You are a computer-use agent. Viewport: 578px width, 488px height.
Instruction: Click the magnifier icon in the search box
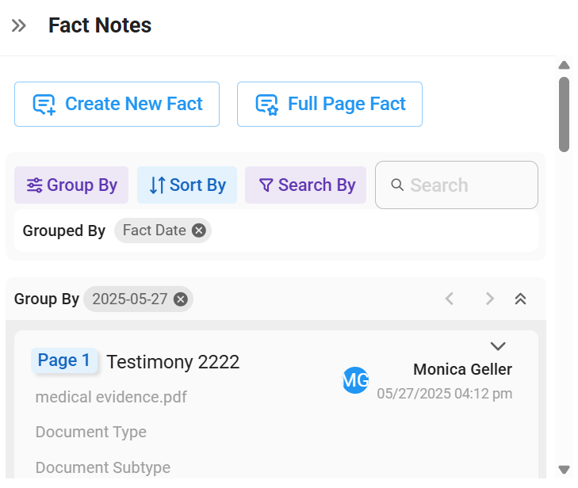397,185
